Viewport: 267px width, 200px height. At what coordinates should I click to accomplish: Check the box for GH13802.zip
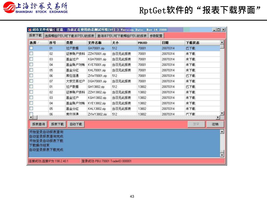[31, 86]
